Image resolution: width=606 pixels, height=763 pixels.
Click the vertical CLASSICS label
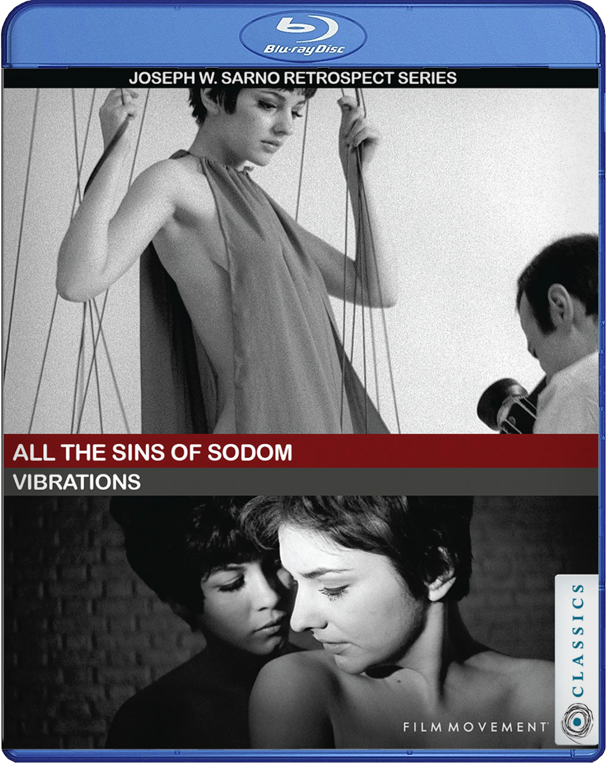pyautogui.click(x=578, y=640)
